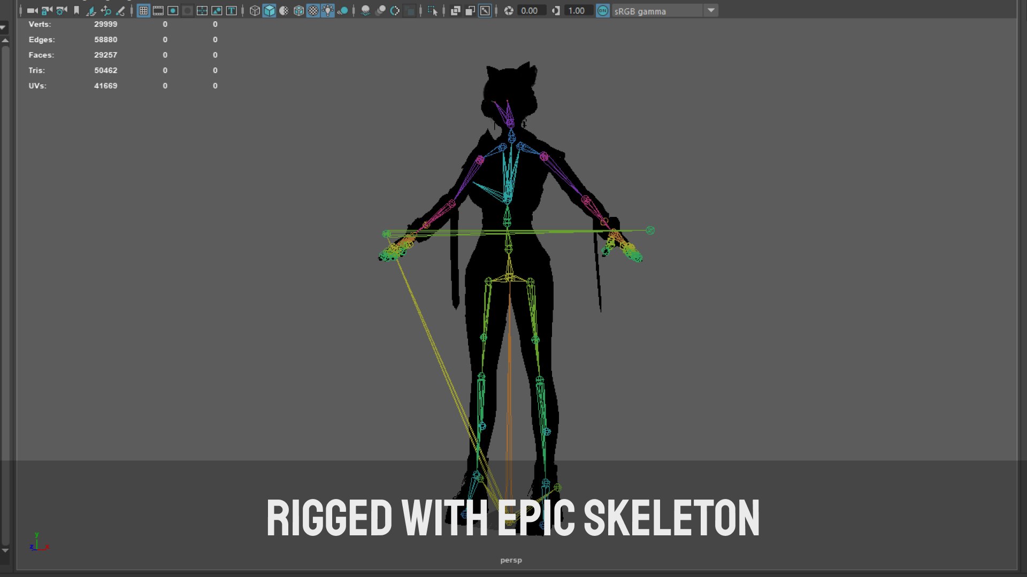Click the arrow next to sRGB gamma
This screenshot has width=1027, height=577.
point(711,11)
